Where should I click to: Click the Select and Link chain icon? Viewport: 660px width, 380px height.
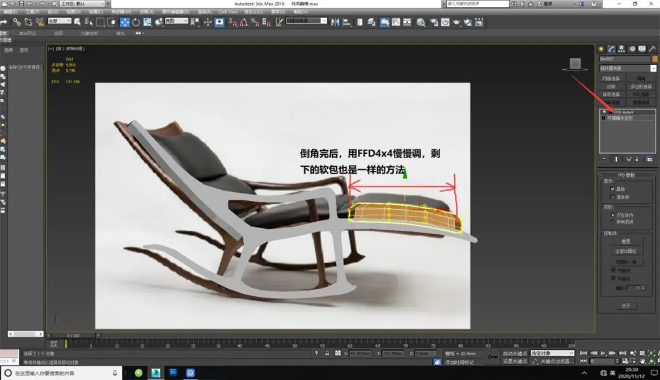pyautogui.click(x=17, y=22)
